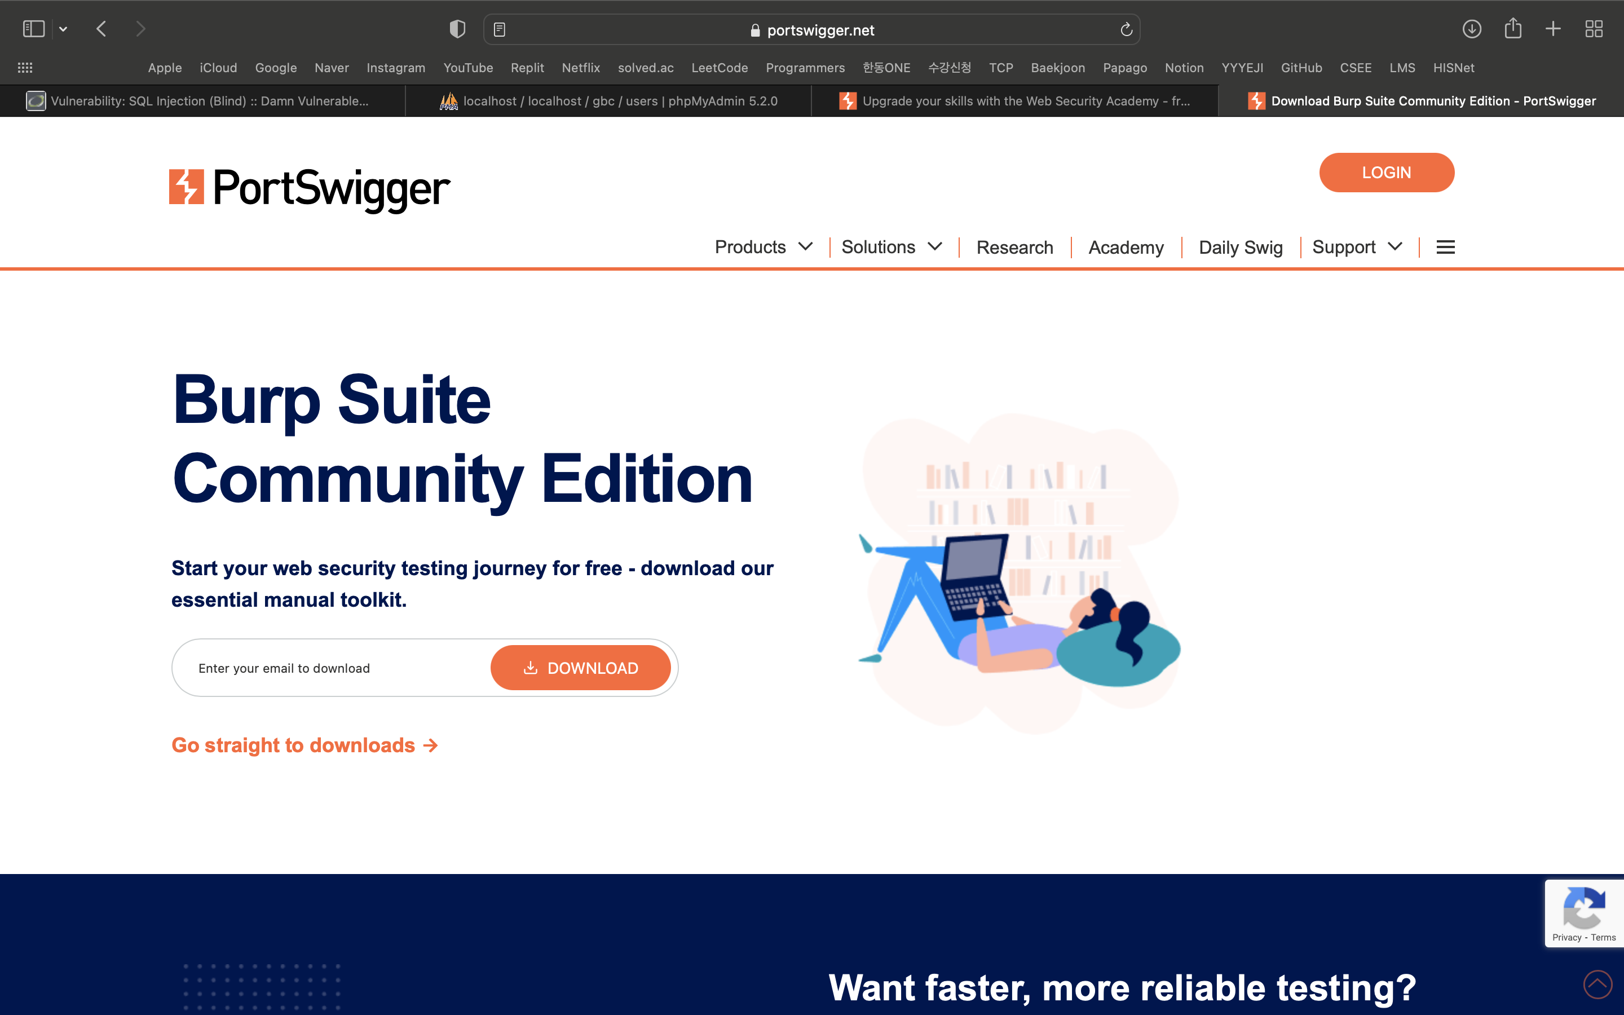Click the reload page icon
The height and width of the screenshot is (1015, 1624).
(x=1126, y=29)
